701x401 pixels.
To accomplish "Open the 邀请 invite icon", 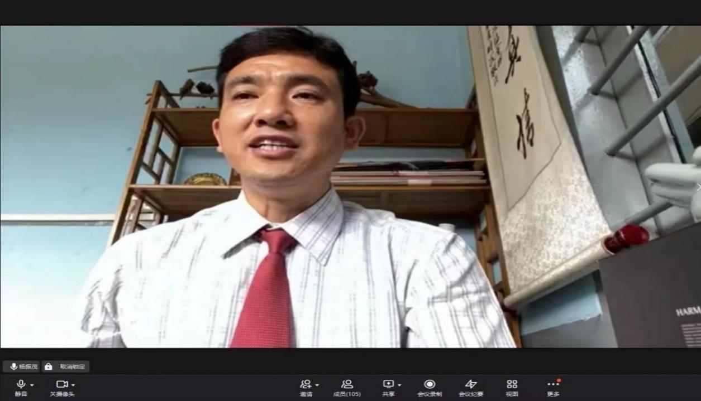I will point(306,385).
